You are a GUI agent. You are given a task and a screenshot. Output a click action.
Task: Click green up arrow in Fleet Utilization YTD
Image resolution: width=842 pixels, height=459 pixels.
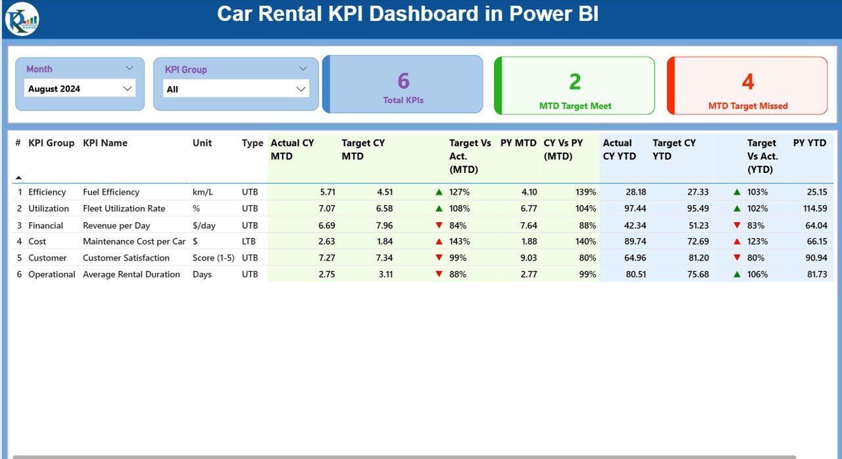pos(737,208)
